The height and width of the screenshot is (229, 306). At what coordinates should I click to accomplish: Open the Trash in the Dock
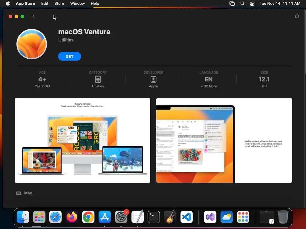coord(283,217)
